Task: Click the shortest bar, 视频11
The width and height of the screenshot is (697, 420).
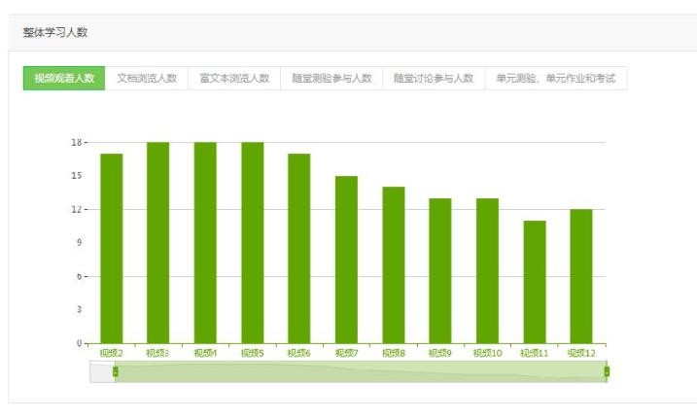Action: pyautogui.click(x=534, y=282)
